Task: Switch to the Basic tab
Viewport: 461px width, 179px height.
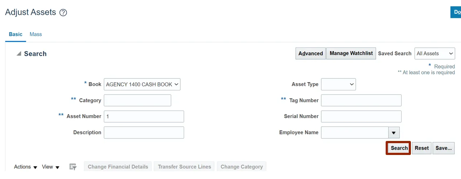Action: (15, 34)
